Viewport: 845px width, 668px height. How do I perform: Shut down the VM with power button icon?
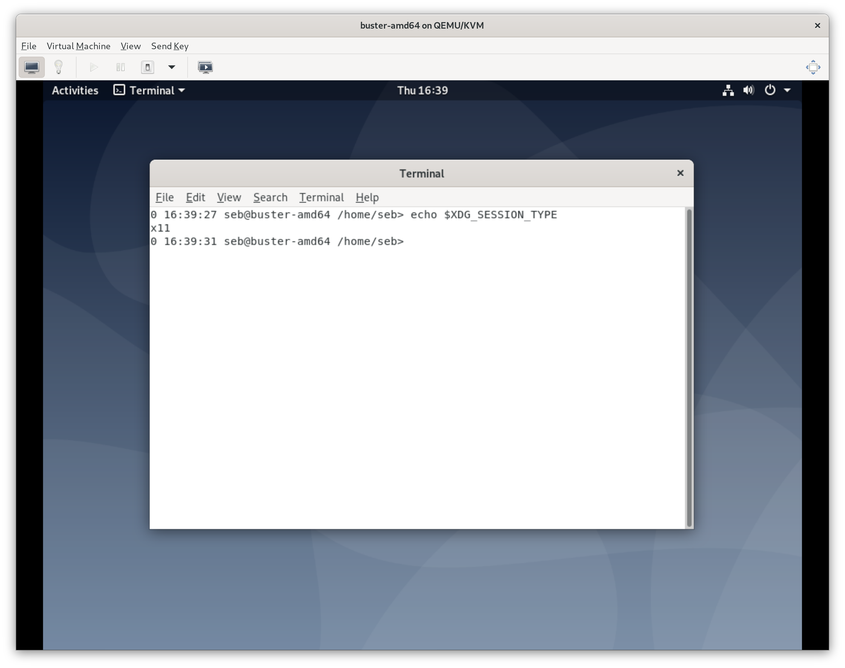147,67
